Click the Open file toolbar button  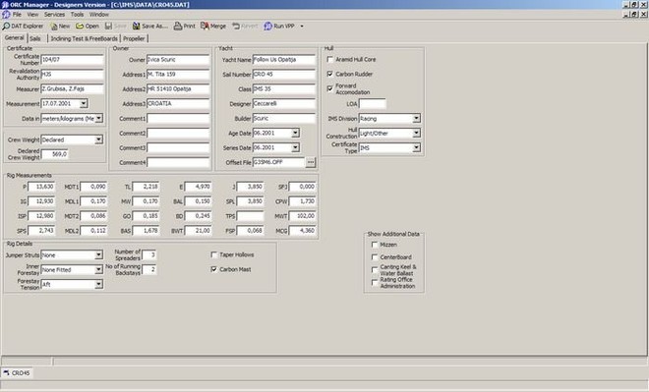[x=88, y=27]
